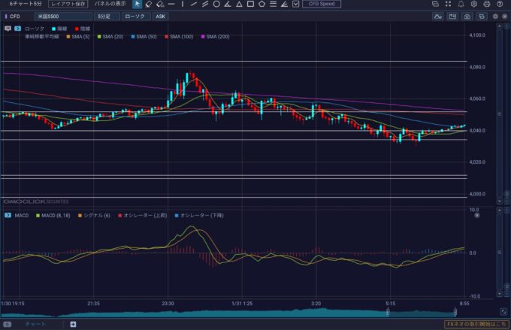Select the parallel channel line tool

point(205,4)
